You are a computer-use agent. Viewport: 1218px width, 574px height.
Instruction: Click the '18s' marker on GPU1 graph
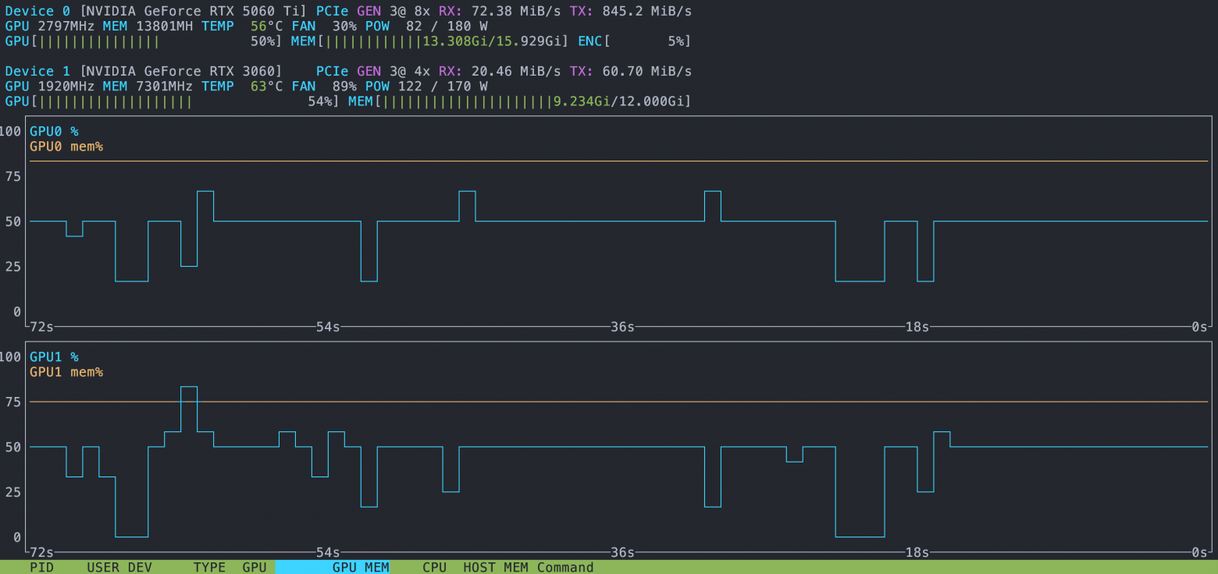point(917,552)
